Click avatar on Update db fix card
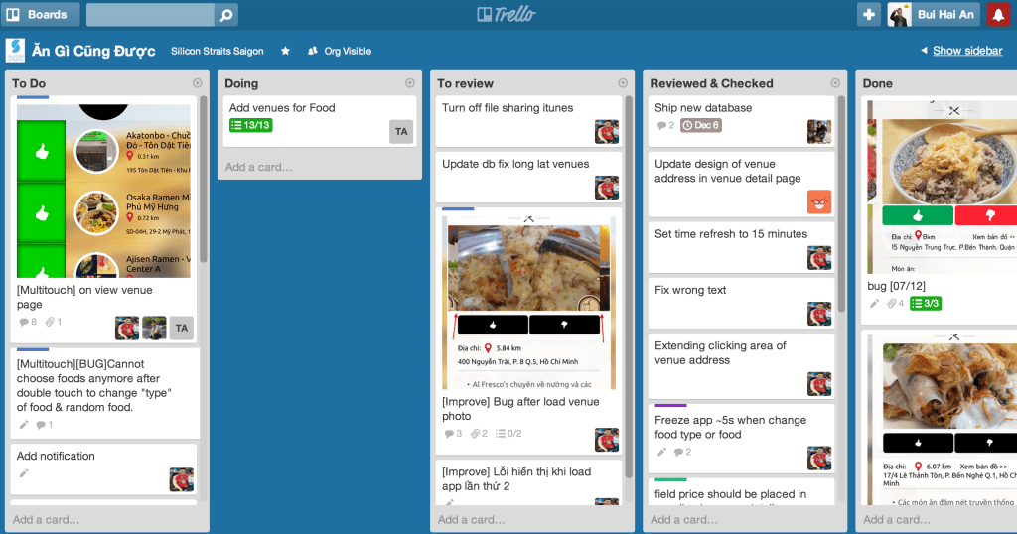The height and width of the screenshot is (534, 1017). point(607,188)
